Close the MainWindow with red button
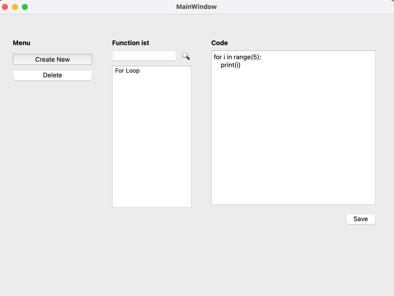The width and height of the screenshot is (394, 296). 5,7
